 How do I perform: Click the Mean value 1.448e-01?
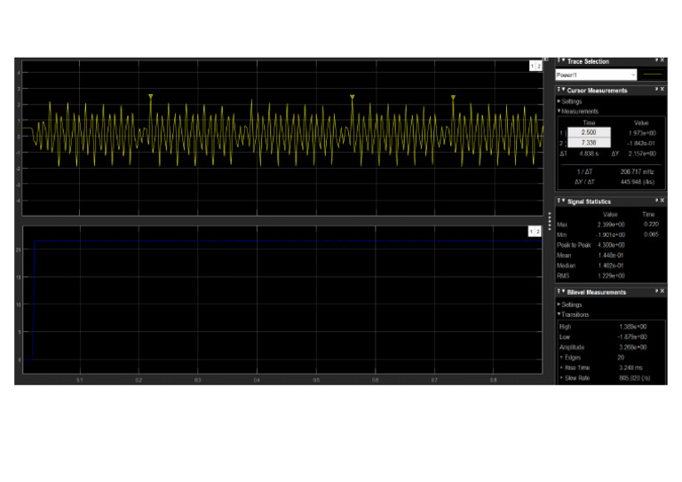point(610,256)
